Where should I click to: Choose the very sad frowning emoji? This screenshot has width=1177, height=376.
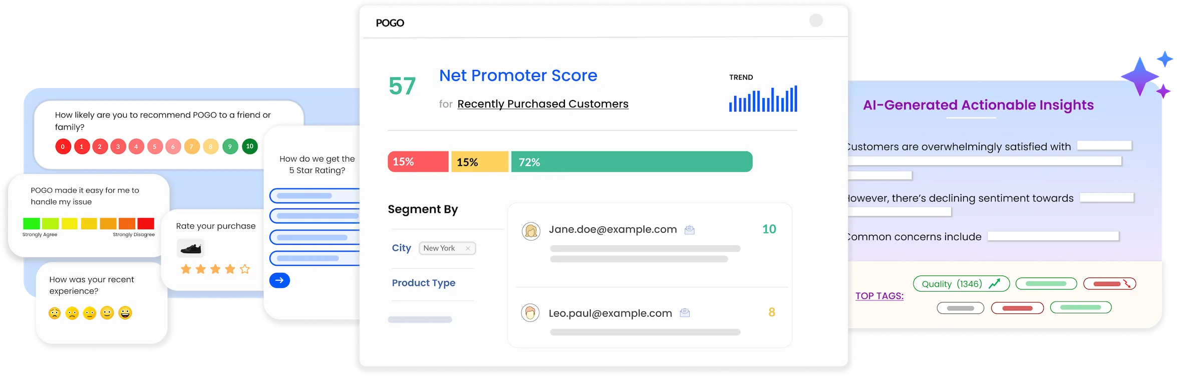click(x=55, y=313)
